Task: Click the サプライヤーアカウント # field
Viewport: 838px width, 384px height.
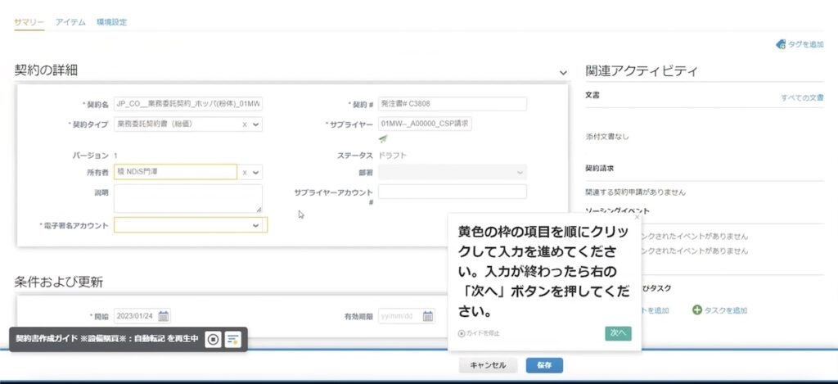Action: click(x=452, y=192)
